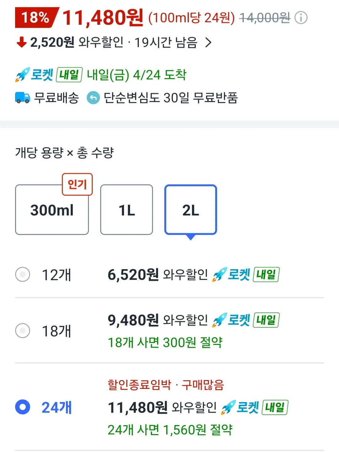Image resolution: width=339 pixels, height=452 pixels.
Task: Click the 내일 badge beside the arrival date
Action: tap(69, 75)
